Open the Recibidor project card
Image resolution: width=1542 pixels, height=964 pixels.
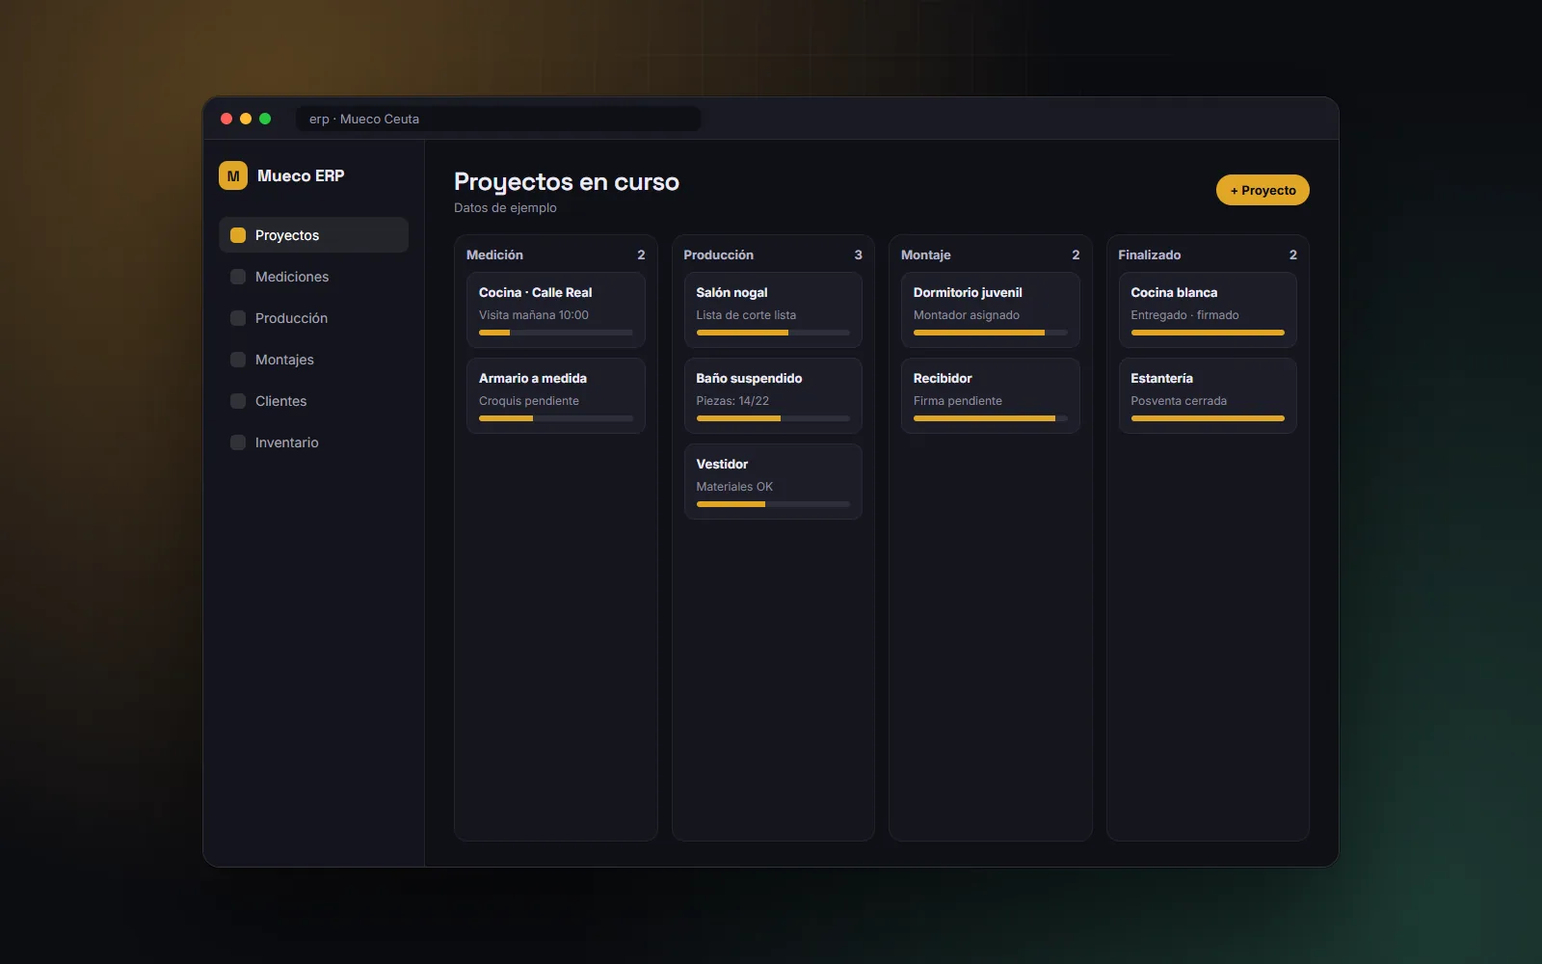click(991, 395)
